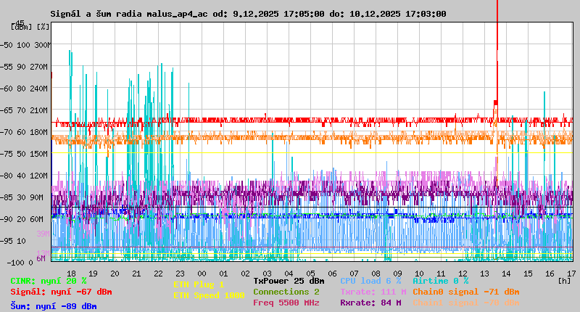The image size is (580, 312).
Task: Click the 00 hour mark on time axis
Action: click(202, 273)
